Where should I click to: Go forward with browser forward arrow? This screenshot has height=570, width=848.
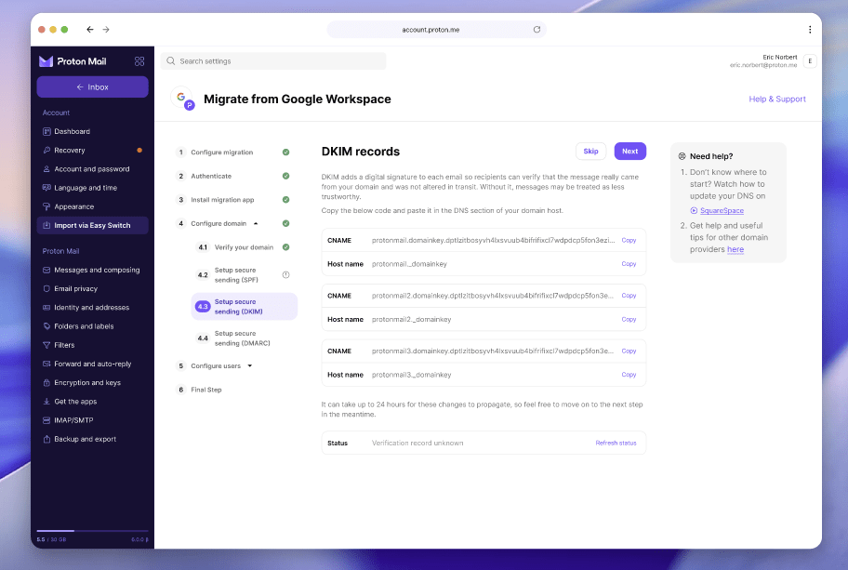click(x=106, y=29)
